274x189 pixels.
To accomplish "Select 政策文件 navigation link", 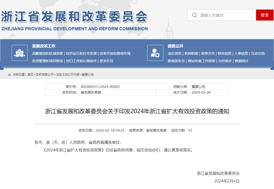I will pyautogui.click(x=208, y=53).
